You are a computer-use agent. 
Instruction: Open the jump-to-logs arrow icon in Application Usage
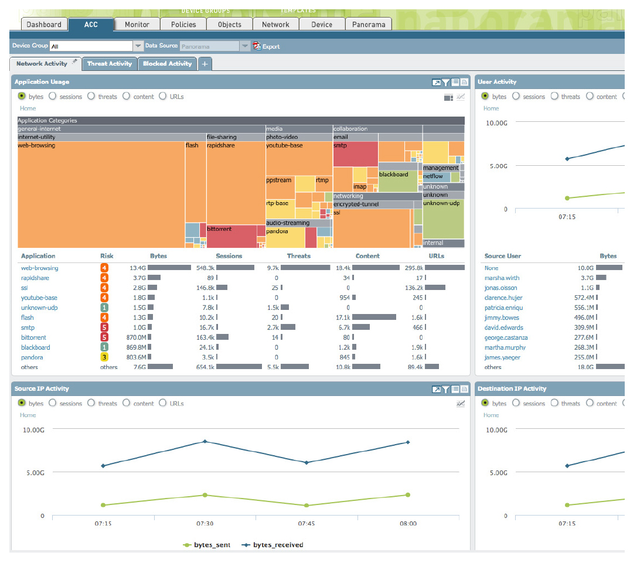pos(436,83)
